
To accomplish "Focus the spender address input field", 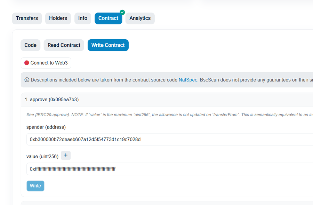I will pos(167,140).
